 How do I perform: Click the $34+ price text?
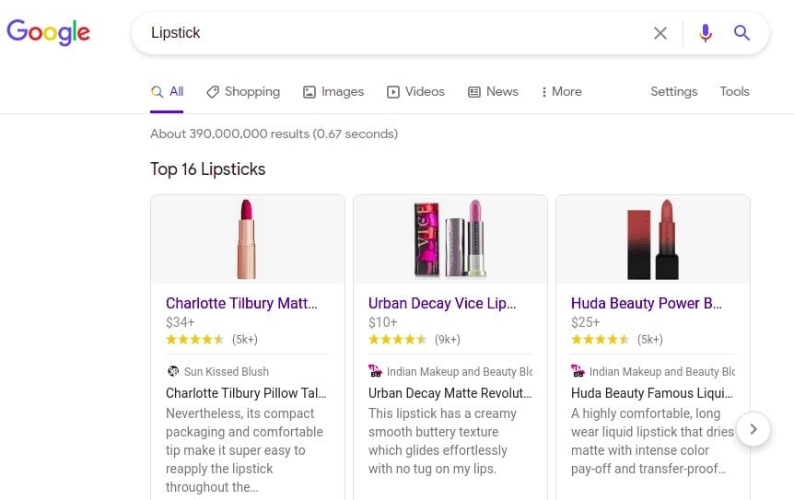click(180, 322)
